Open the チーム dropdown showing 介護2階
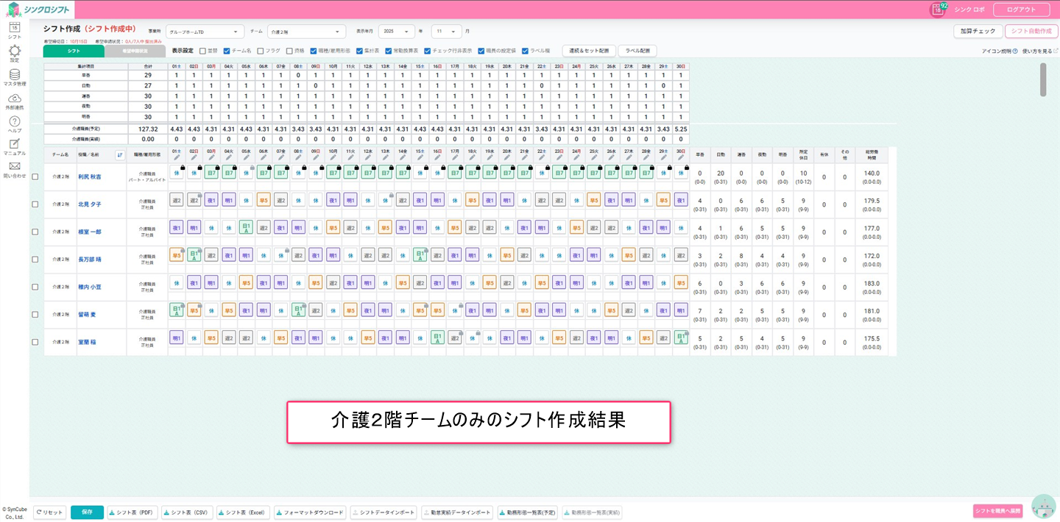This screenshot has height=522, width=1060. pyautogui.click(x=306, y=32)
